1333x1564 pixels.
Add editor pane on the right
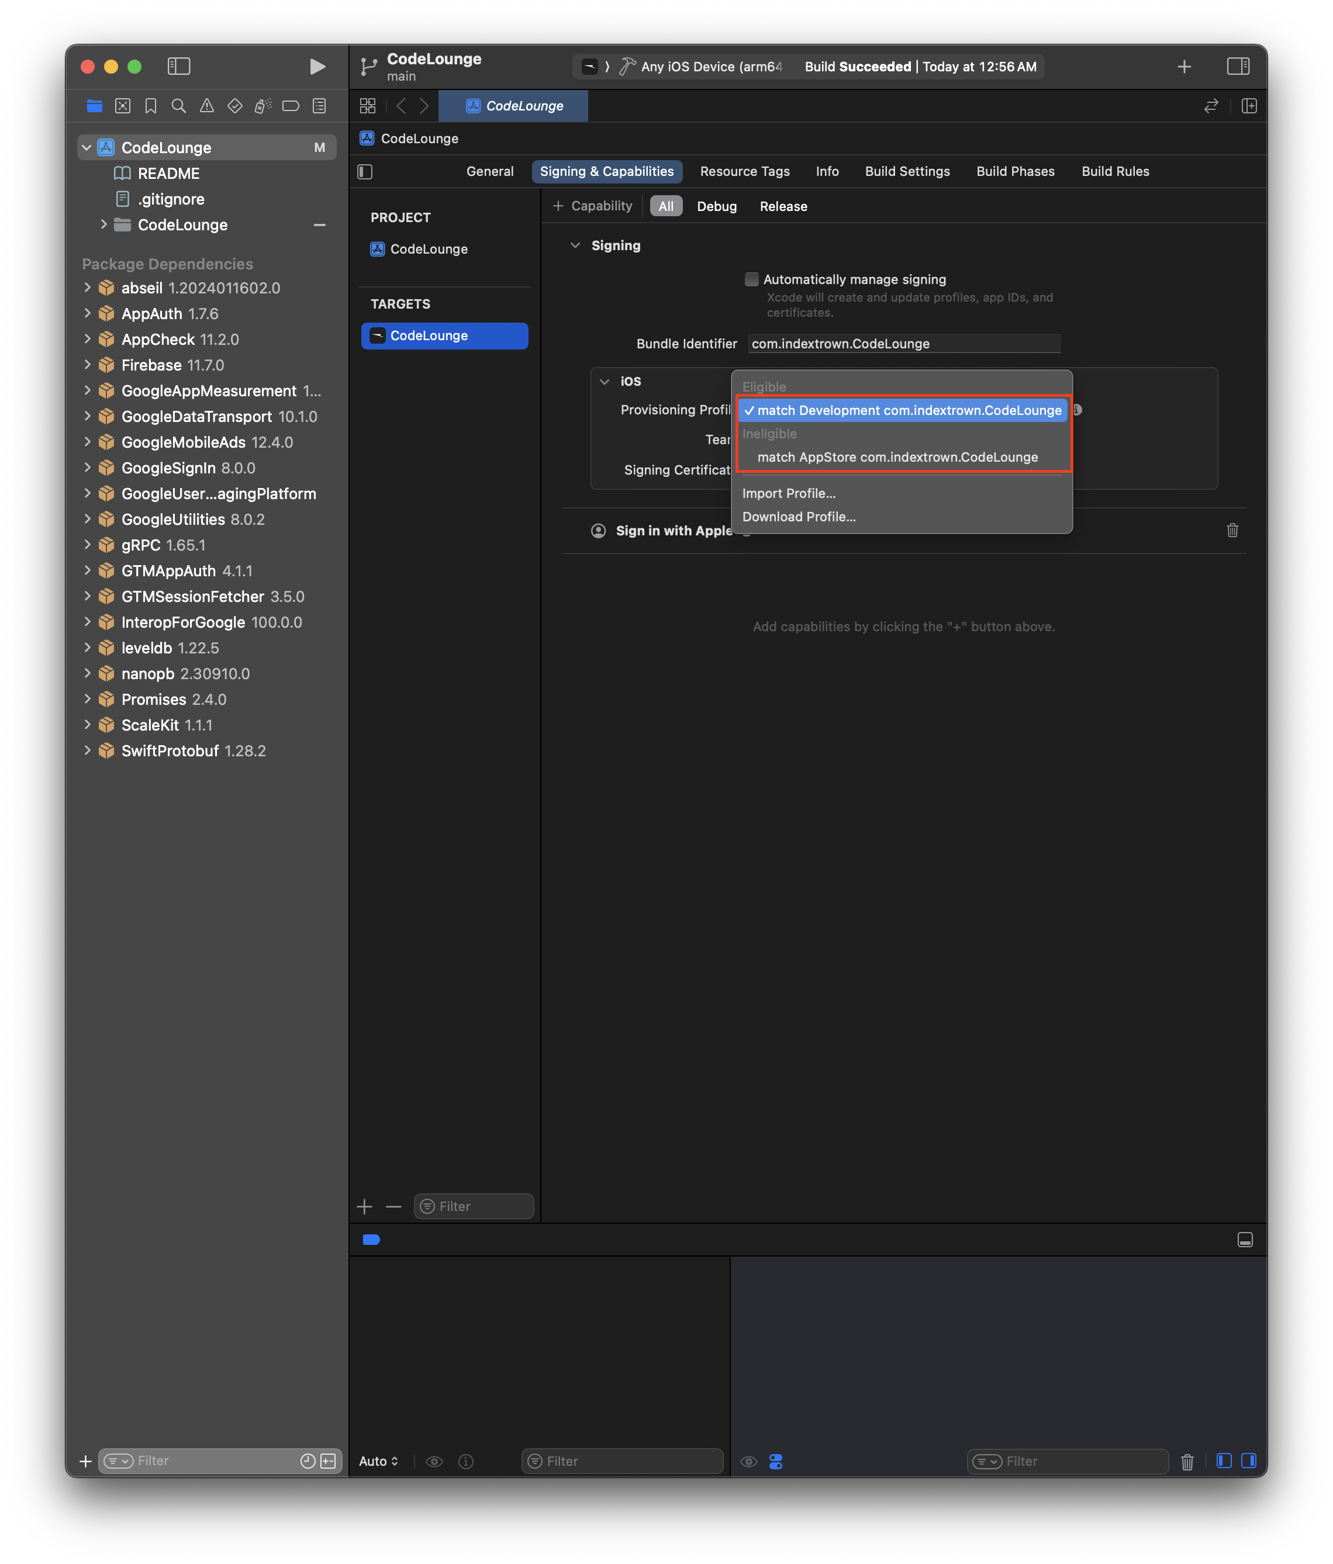[1249, 106]
